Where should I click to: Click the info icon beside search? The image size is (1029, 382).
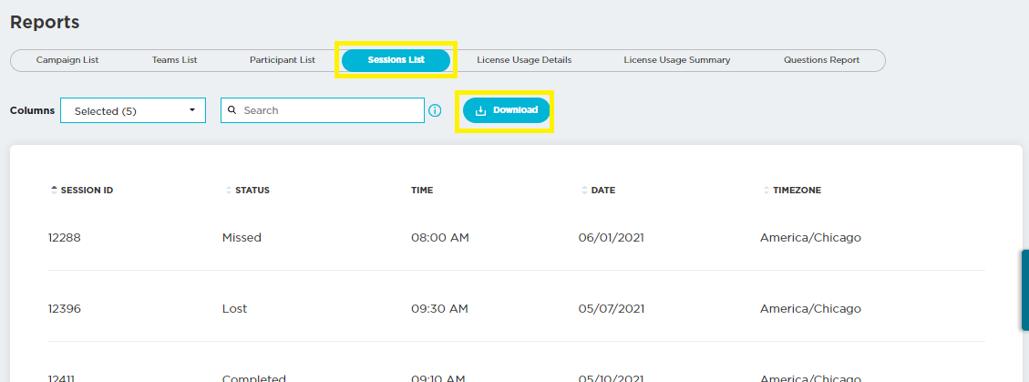[x=435, y=110]
